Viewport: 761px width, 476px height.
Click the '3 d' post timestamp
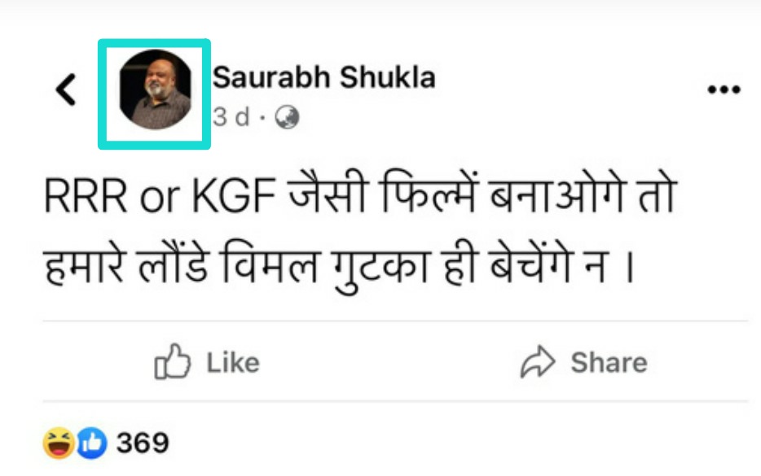click(x=231, y=117)
